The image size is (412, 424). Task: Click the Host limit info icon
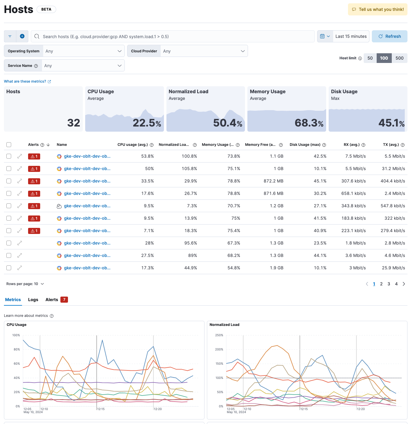tap(360, 58)
